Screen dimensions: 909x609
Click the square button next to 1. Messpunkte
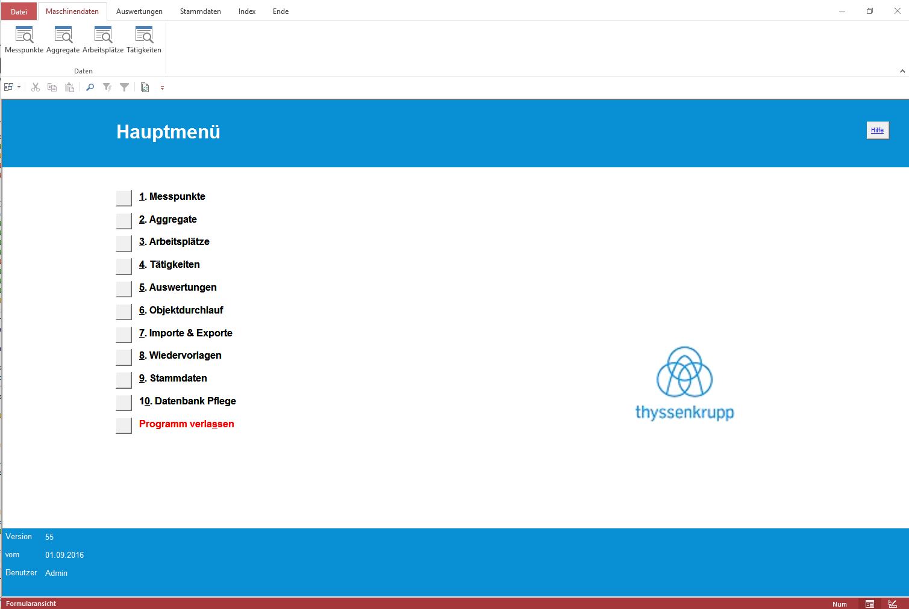point(123,198)
